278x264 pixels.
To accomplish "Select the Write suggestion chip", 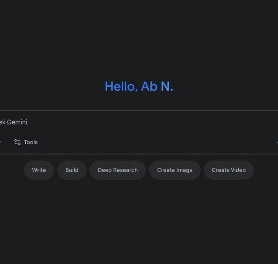I will pos(39,170).
